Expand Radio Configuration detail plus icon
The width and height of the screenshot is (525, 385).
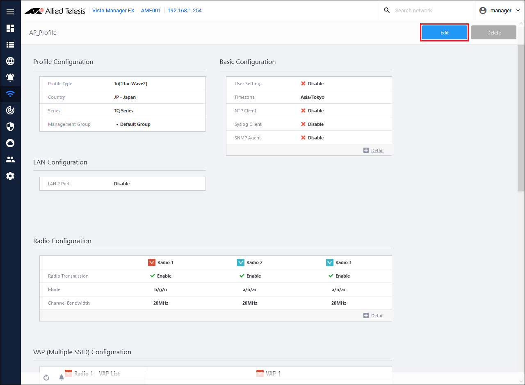pyautogui.click(x=366, y=316)
